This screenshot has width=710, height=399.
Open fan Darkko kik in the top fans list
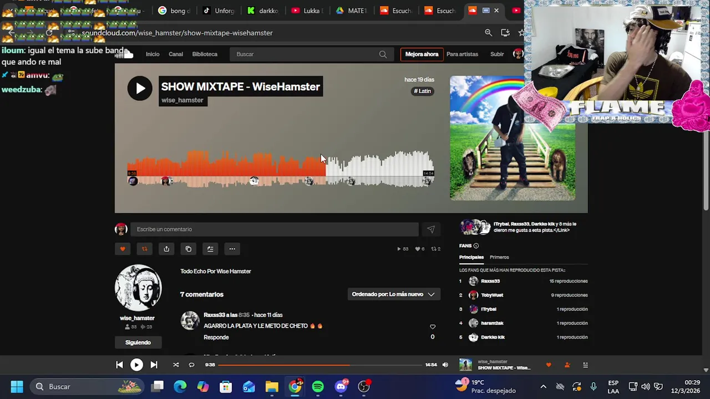pos(493,337)
